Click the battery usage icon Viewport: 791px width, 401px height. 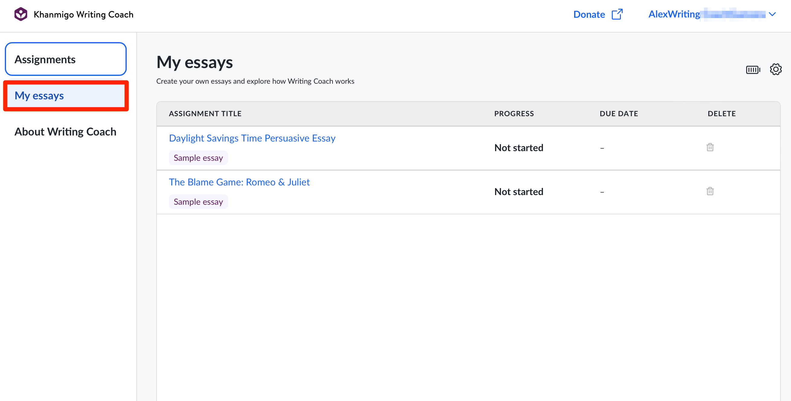pos(753,70)
